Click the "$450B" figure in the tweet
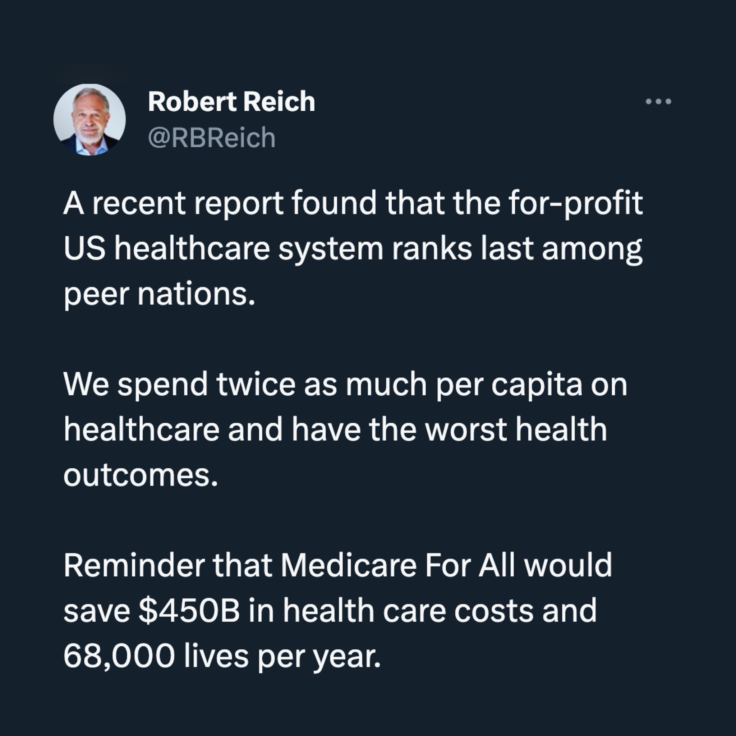736x736 pixels. coord(189,611)
